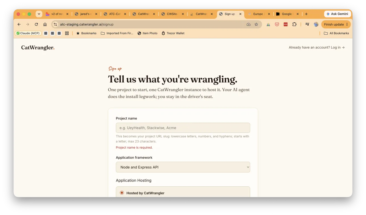
Task: Open the Application framework dropdown
Action: click(x=183, y=167)
